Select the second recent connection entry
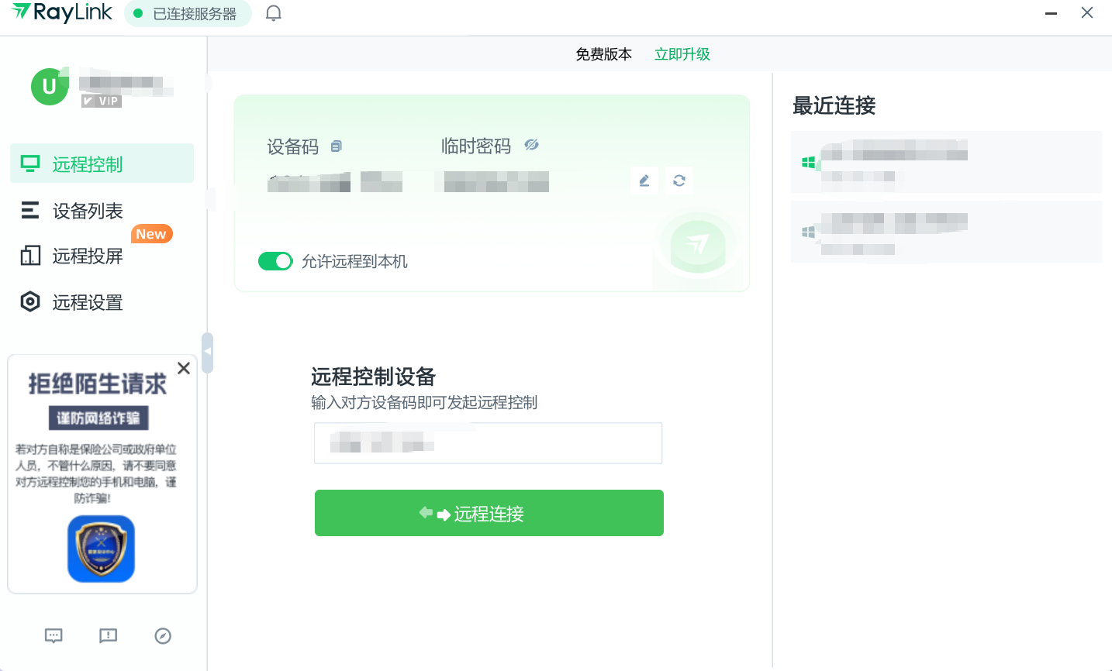 946,232
